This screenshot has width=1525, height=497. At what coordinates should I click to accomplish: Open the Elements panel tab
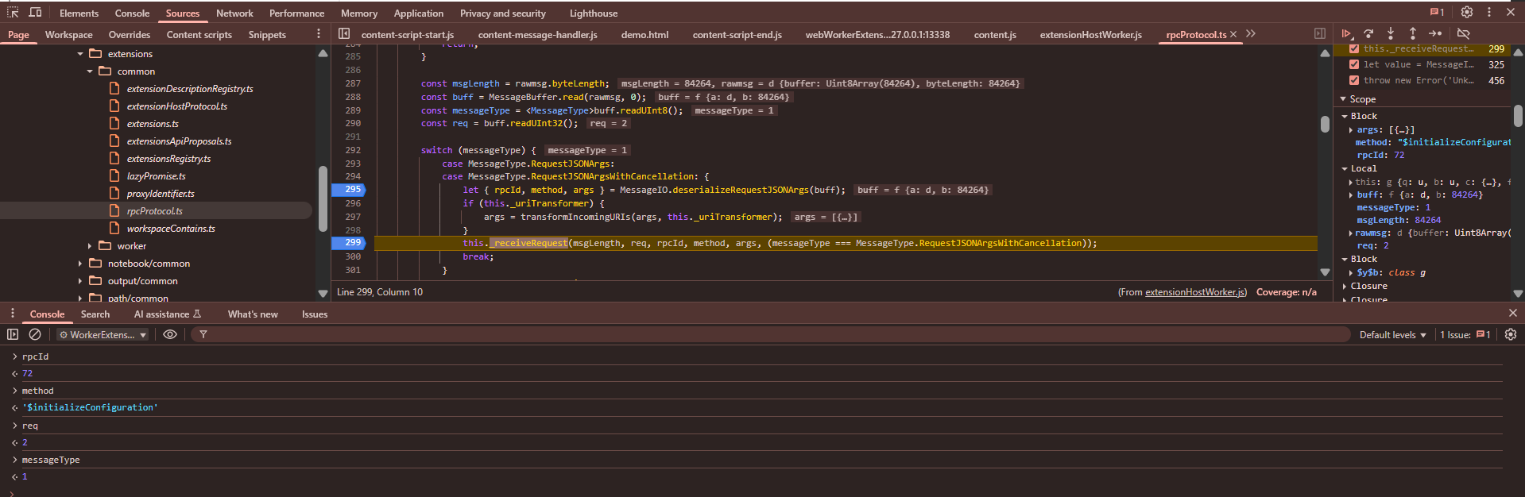[x=79, y=13]
